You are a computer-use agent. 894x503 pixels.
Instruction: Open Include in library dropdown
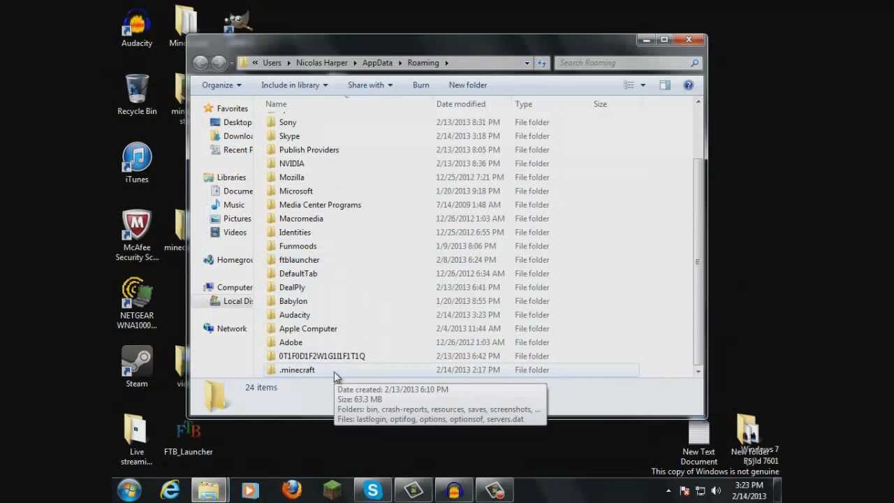294,85
